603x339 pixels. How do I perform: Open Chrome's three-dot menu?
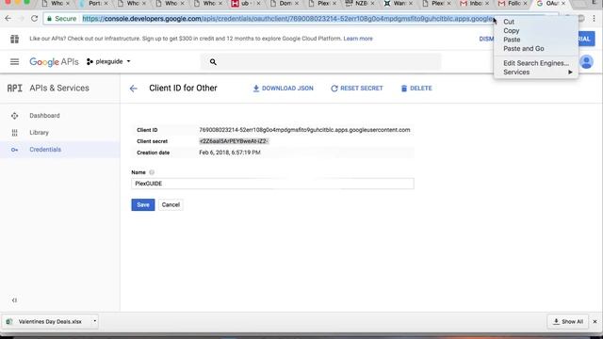(595, 19)
